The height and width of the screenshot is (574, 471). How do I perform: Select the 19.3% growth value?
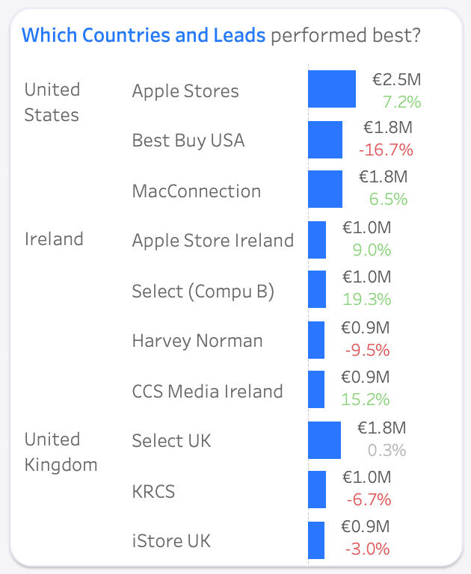pyautogui.click(x=367, y=300)
